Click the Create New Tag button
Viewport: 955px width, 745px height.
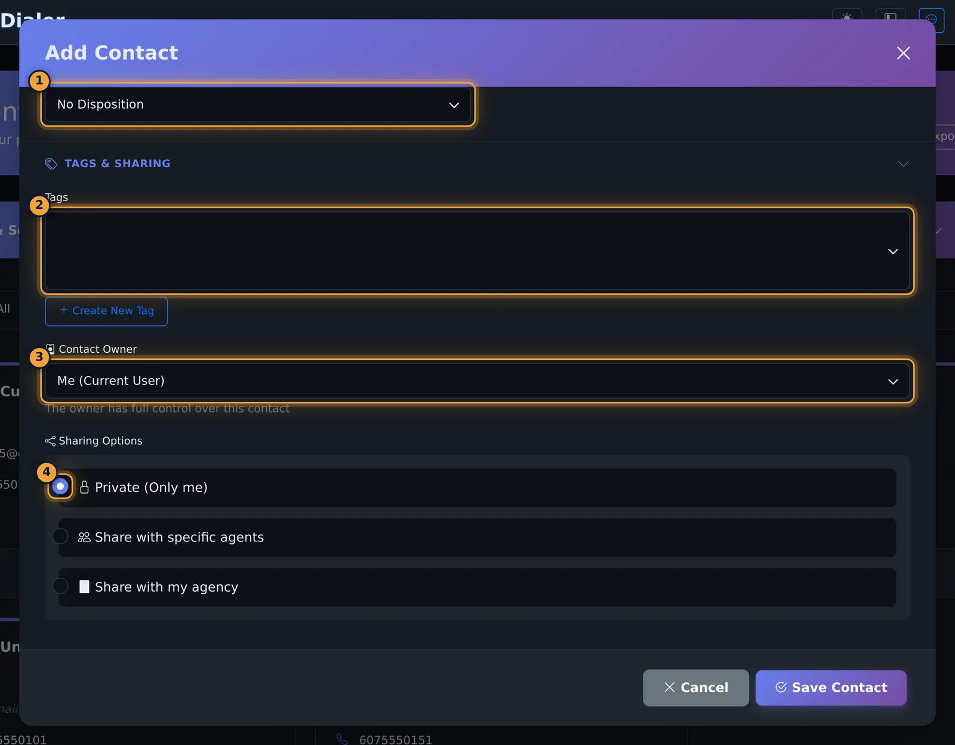click(106, 311)
